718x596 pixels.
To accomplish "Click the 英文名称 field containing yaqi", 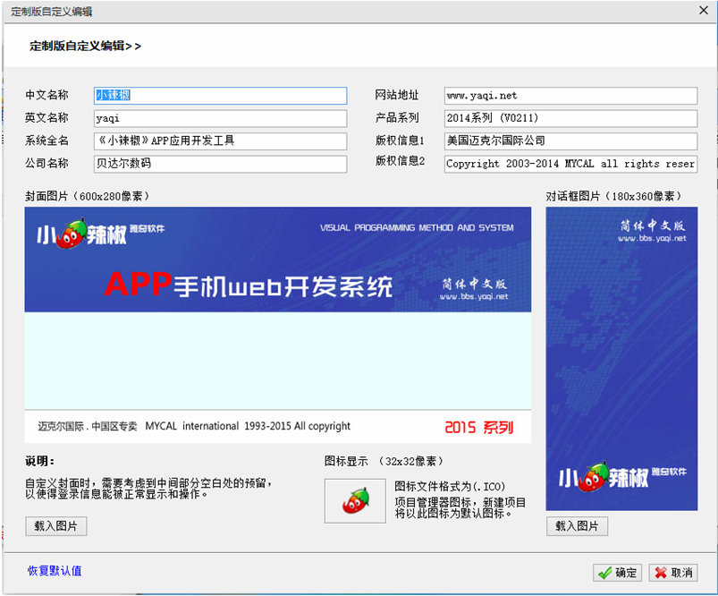I will tap(220, 118).
